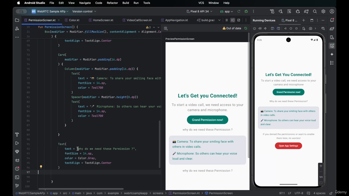
Task: Open More actions ellipsis in main toolbar
Action: [253, 11]
